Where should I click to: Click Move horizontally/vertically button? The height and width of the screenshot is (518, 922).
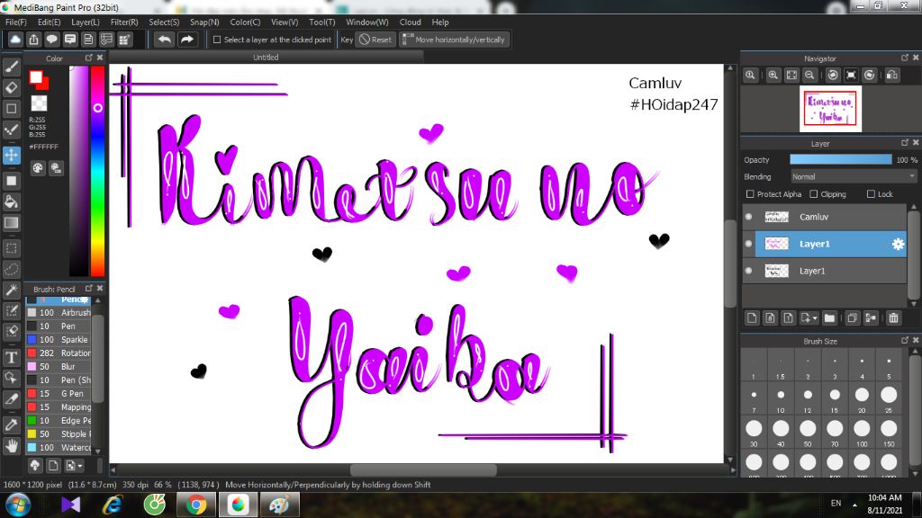(x=454, y=40)
